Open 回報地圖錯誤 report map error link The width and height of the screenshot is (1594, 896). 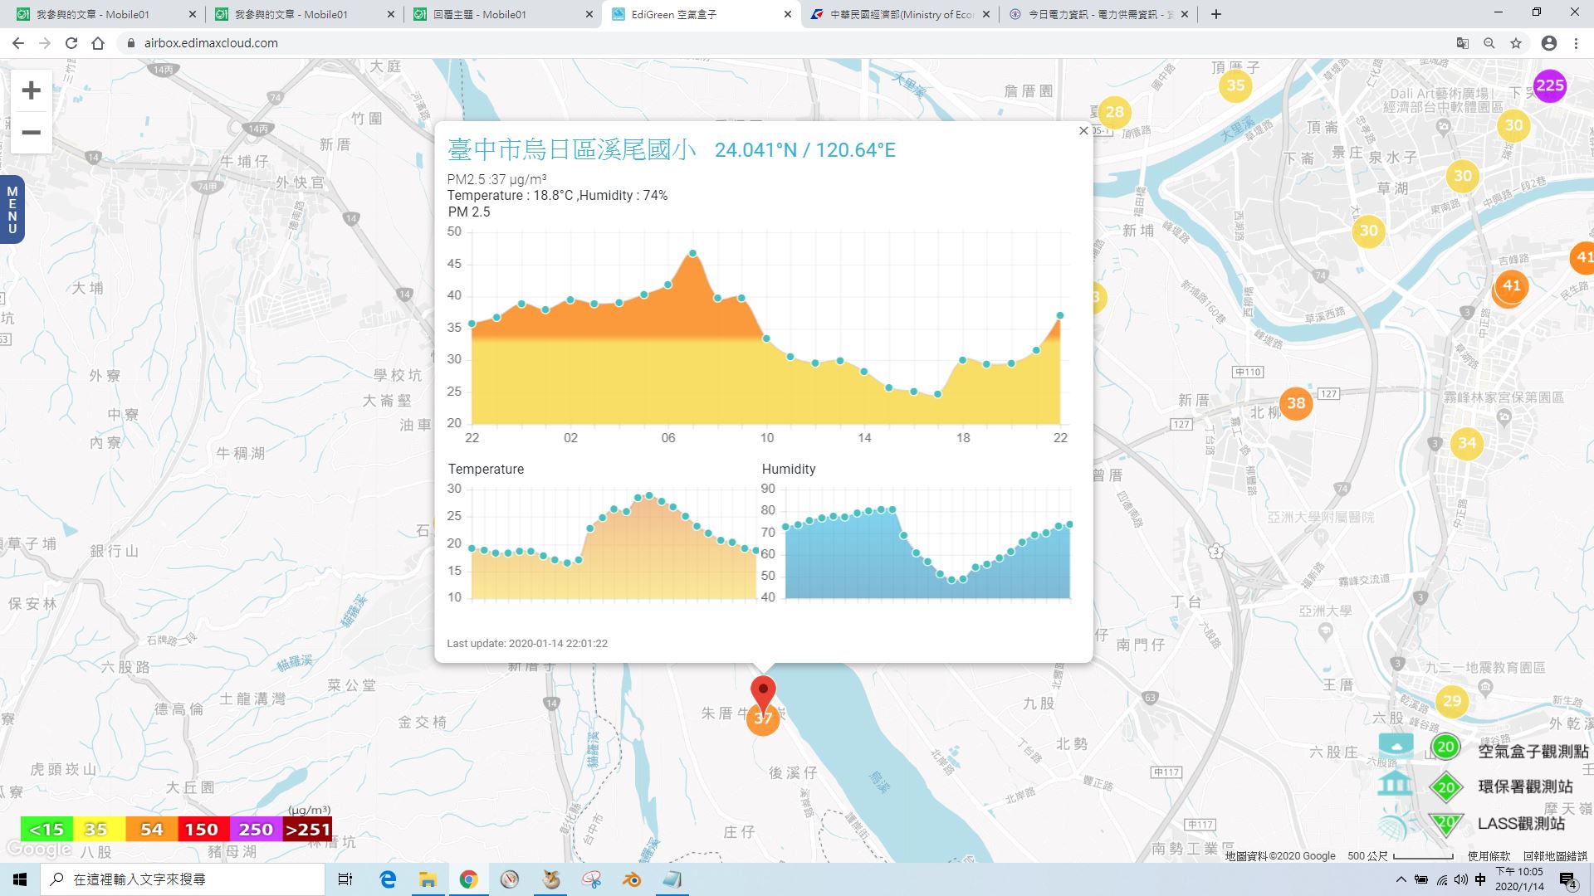[x=1555, y=855]
